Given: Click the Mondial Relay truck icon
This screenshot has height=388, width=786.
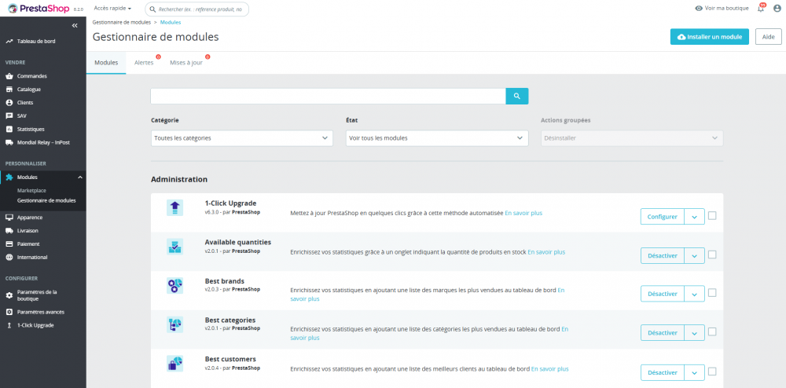Looking at the screenshot, I should pos(9,142).
